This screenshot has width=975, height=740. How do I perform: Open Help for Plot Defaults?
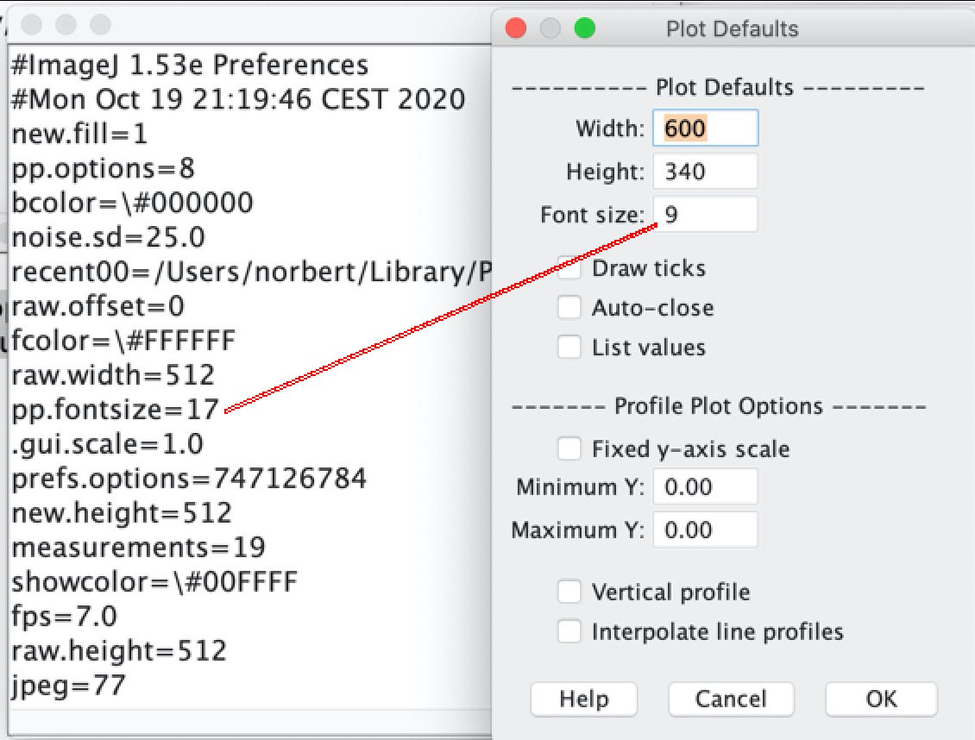[583, 699]
